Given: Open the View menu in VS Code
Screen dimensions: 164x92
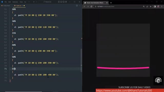Looking at the screenshot, I should pos(21,2).
